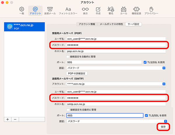Image resolution: width=175 pixels, height=135 pixels.
Task: Click the Save (保存) button
Action: (163, 127)
